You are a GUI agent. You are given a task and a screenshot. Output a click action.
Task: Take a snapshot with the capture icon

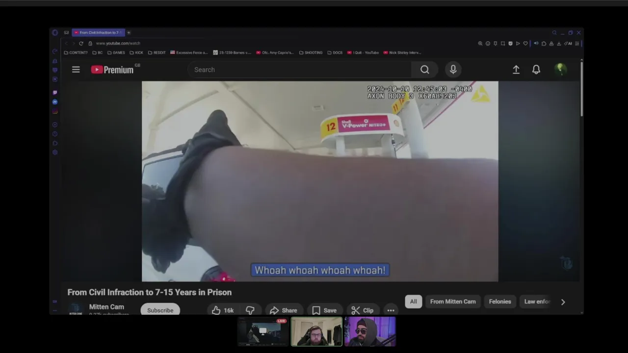coord(503,44)
